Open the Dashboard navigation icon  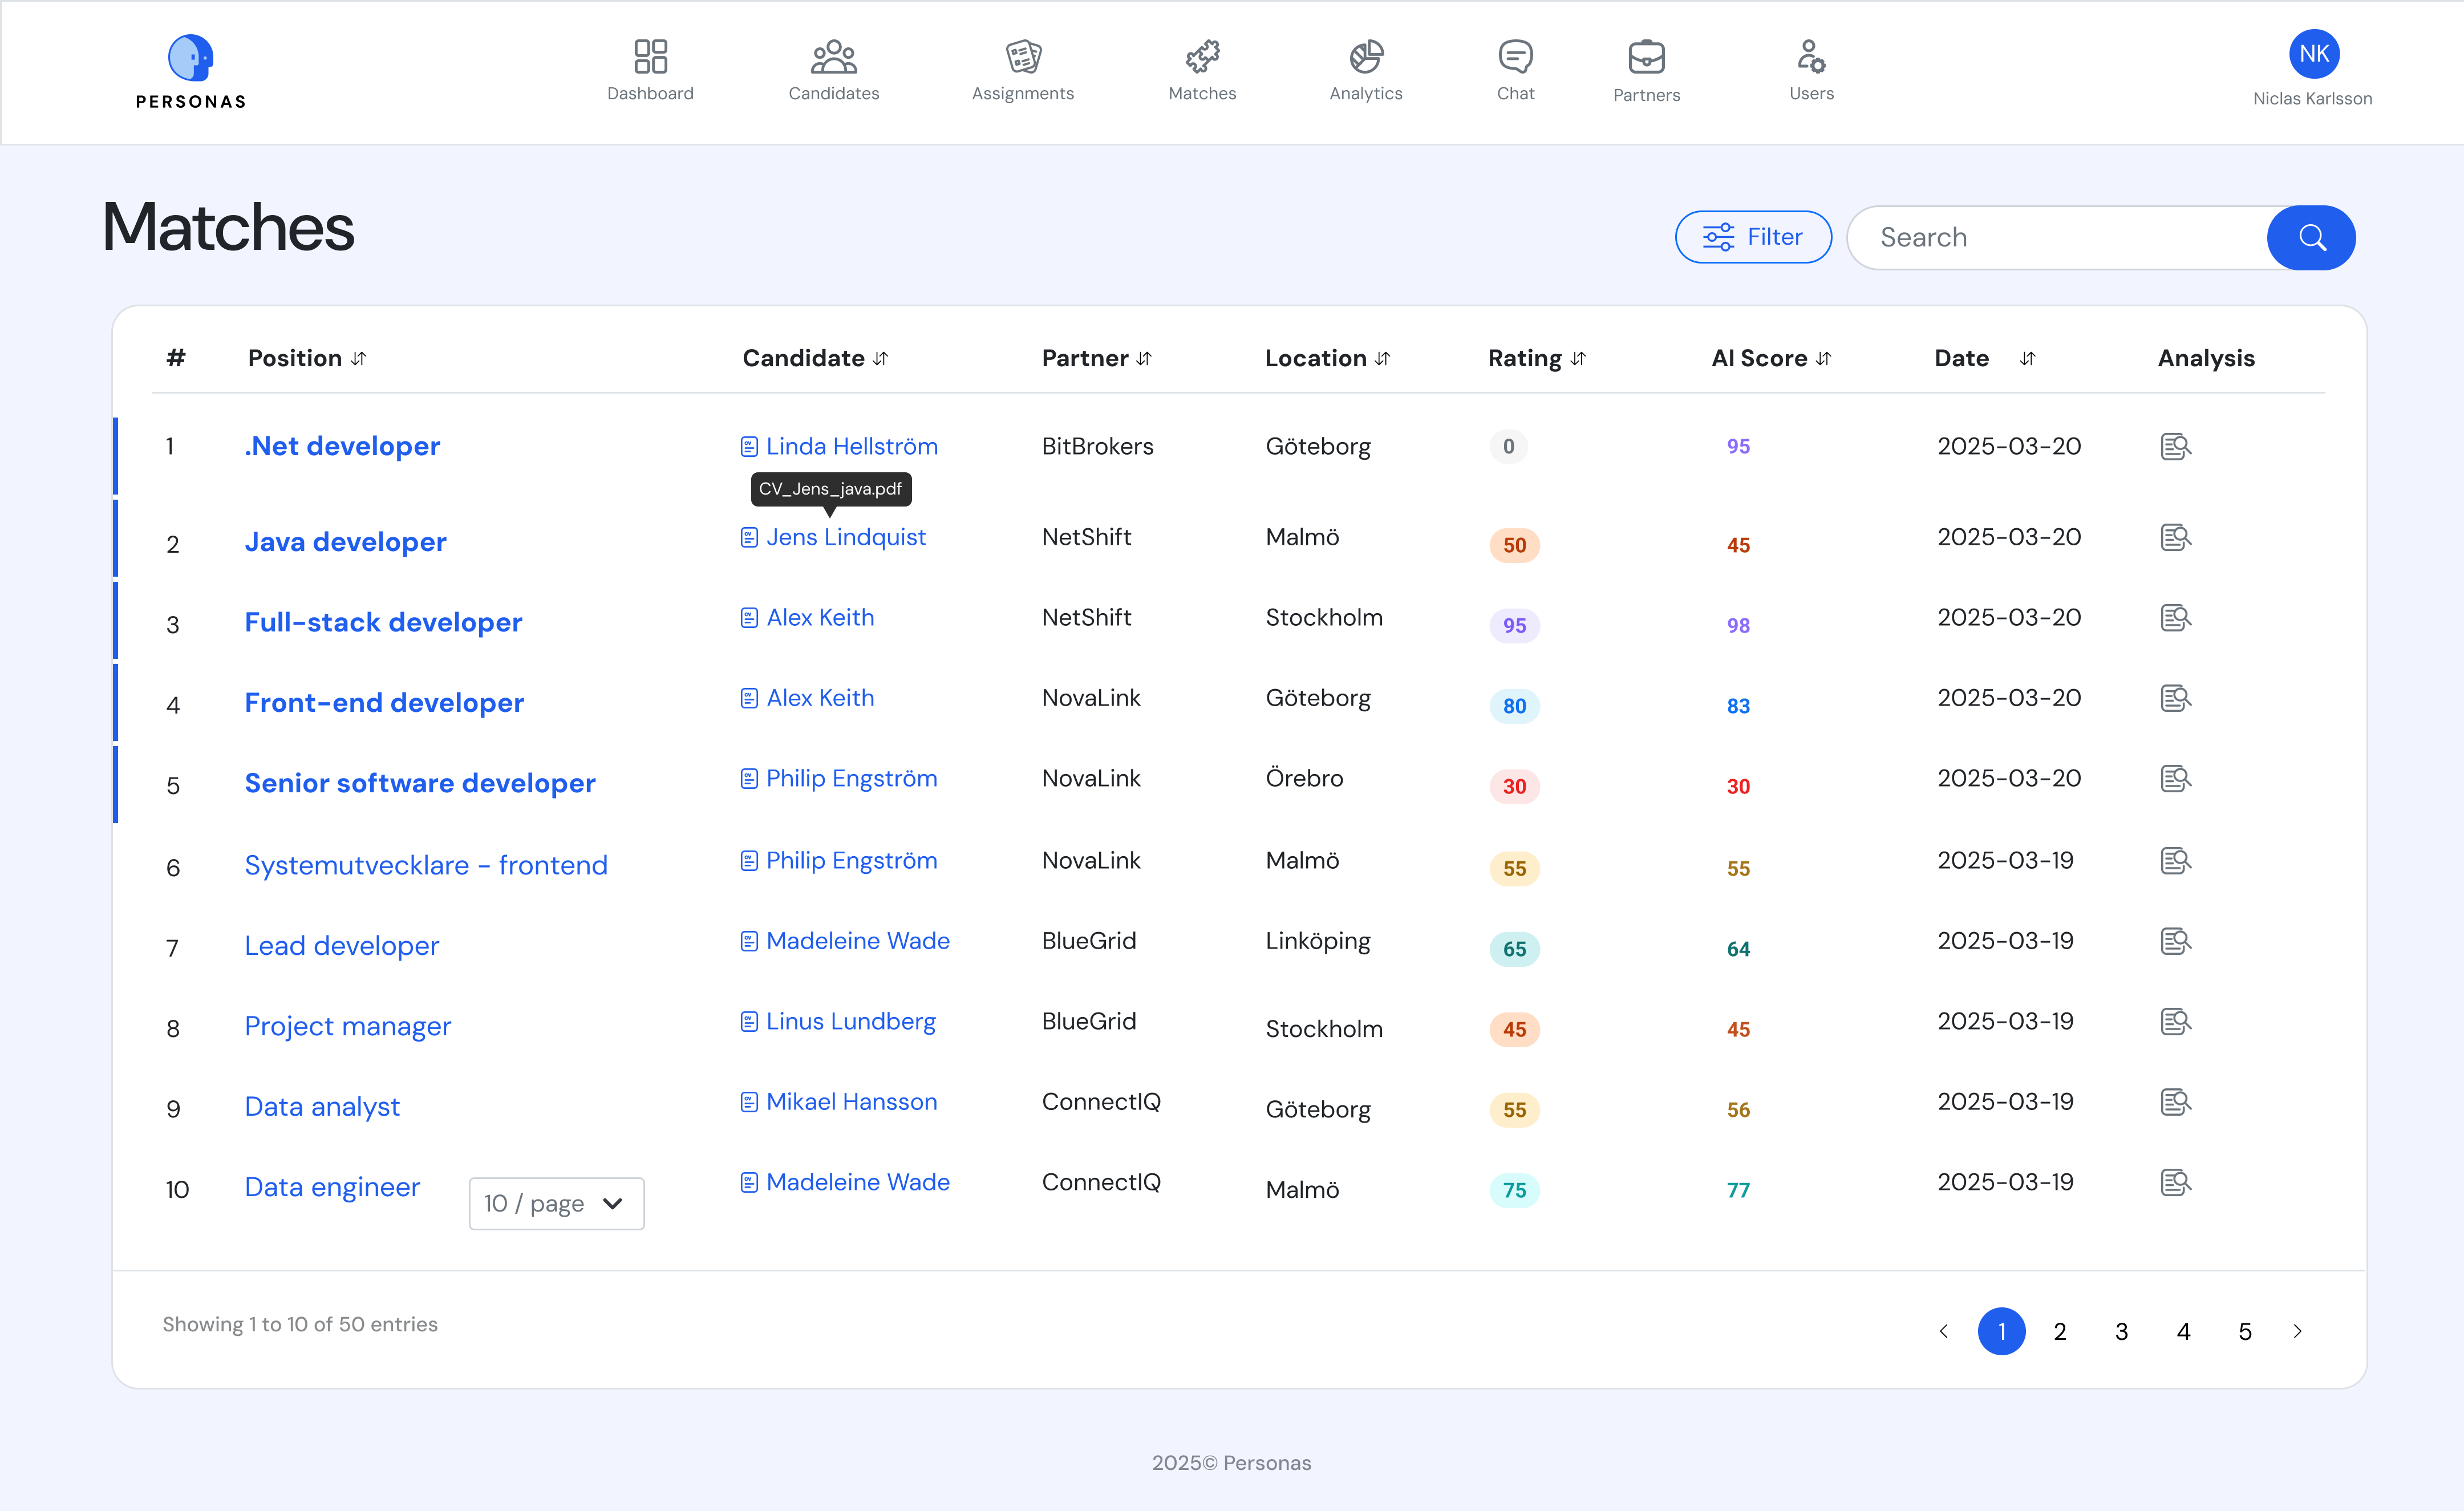click(x=650, y=56)
